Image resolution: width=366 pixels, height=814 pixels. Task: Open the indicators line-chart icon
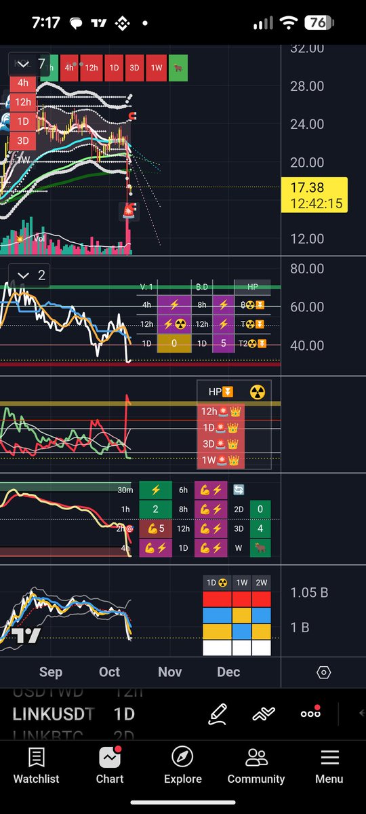[x=263, y=714]
